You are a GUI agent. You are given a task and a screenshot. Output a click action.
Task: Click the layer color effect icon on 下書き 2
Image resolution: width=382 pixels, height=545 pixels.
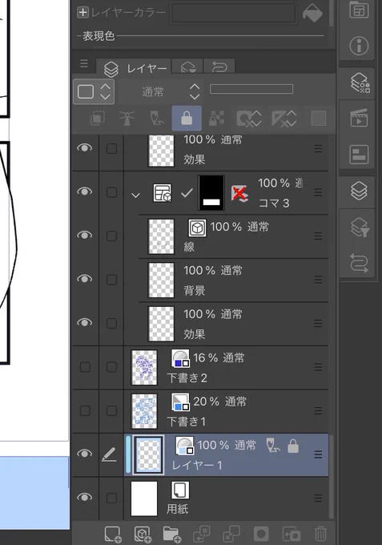click(x=180, y=358)
